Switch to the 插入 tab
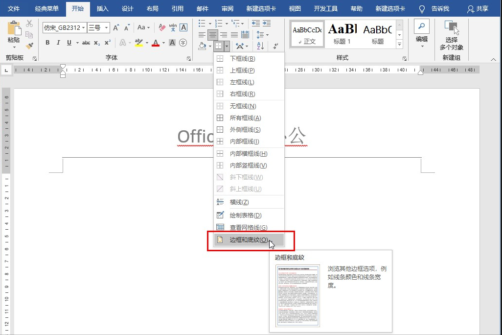This screenshot has width=502, height=335. [102, 9]
